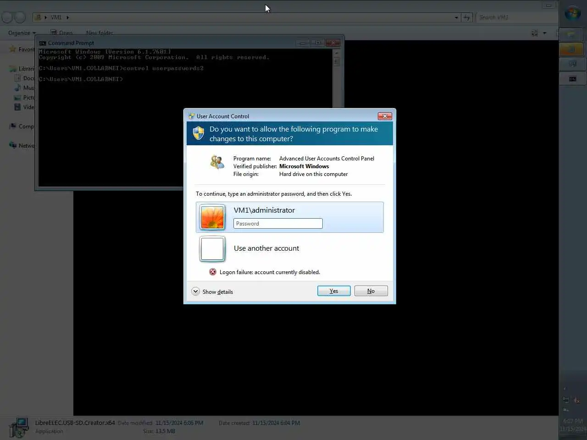This screenshot has height=440, width=587.
Task: Click the volume icon in system tray
Action: coord(576,400)
